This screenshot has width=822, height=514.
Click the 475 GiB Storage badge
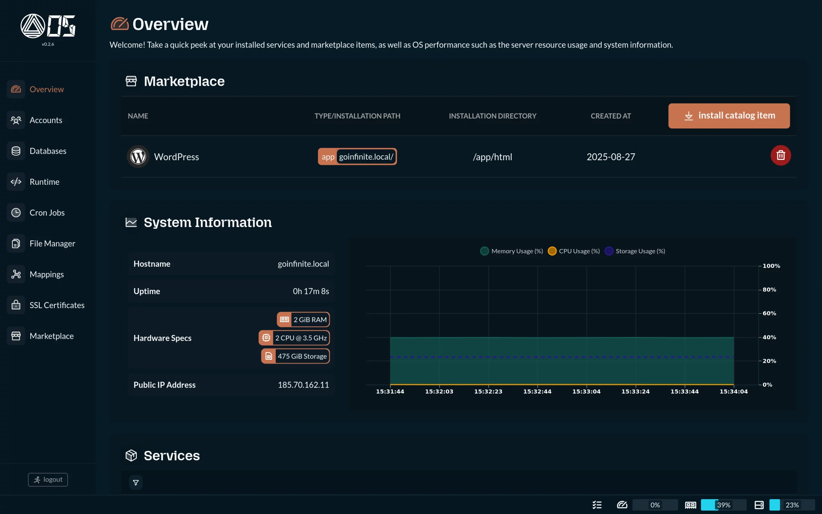point(295,356)
